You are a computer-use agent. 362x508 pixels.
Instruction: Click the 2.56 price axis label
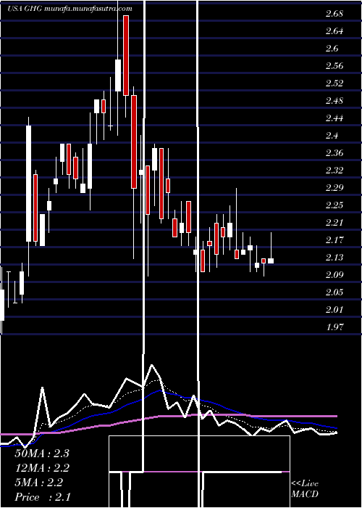(334, 66)
